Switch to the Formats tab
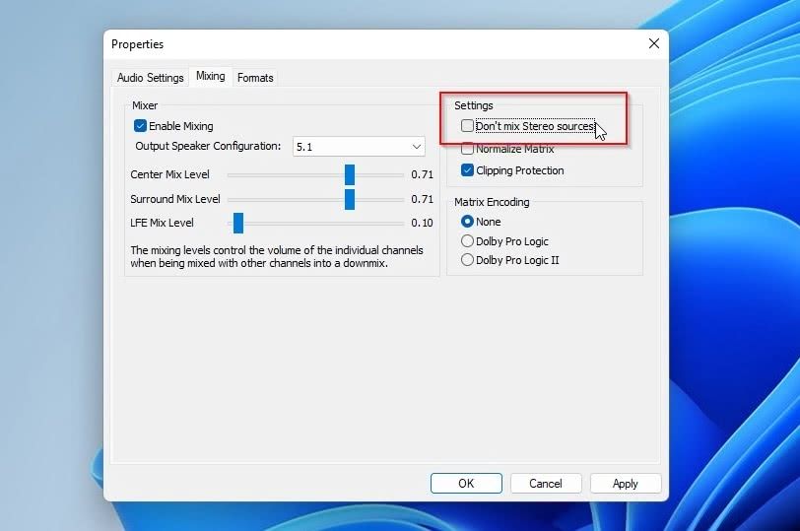 (255, 78)
